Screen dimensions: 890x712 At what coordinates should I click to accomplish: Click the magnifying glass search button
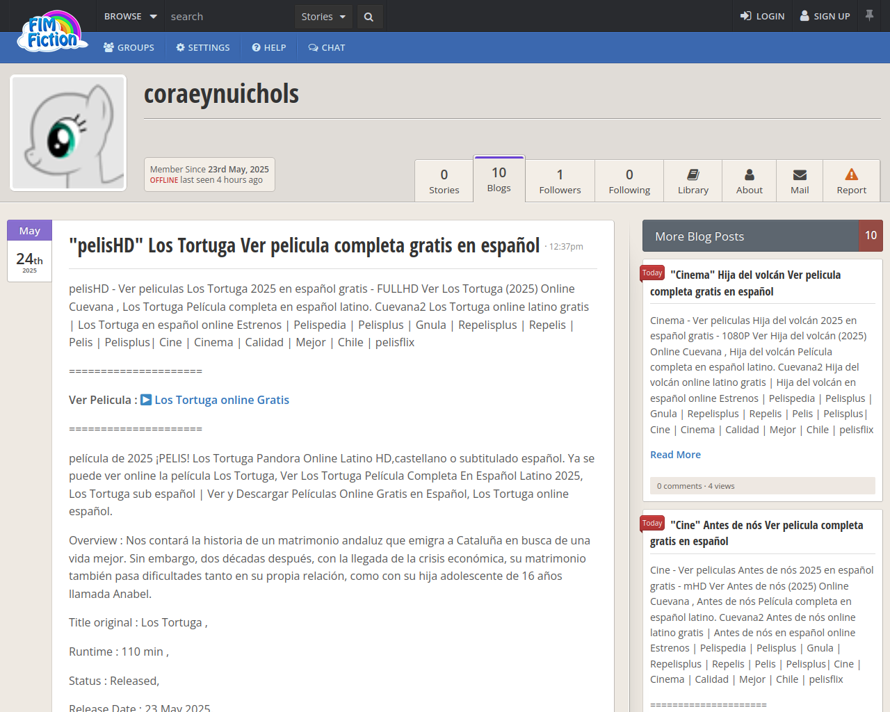pos(369,17)
